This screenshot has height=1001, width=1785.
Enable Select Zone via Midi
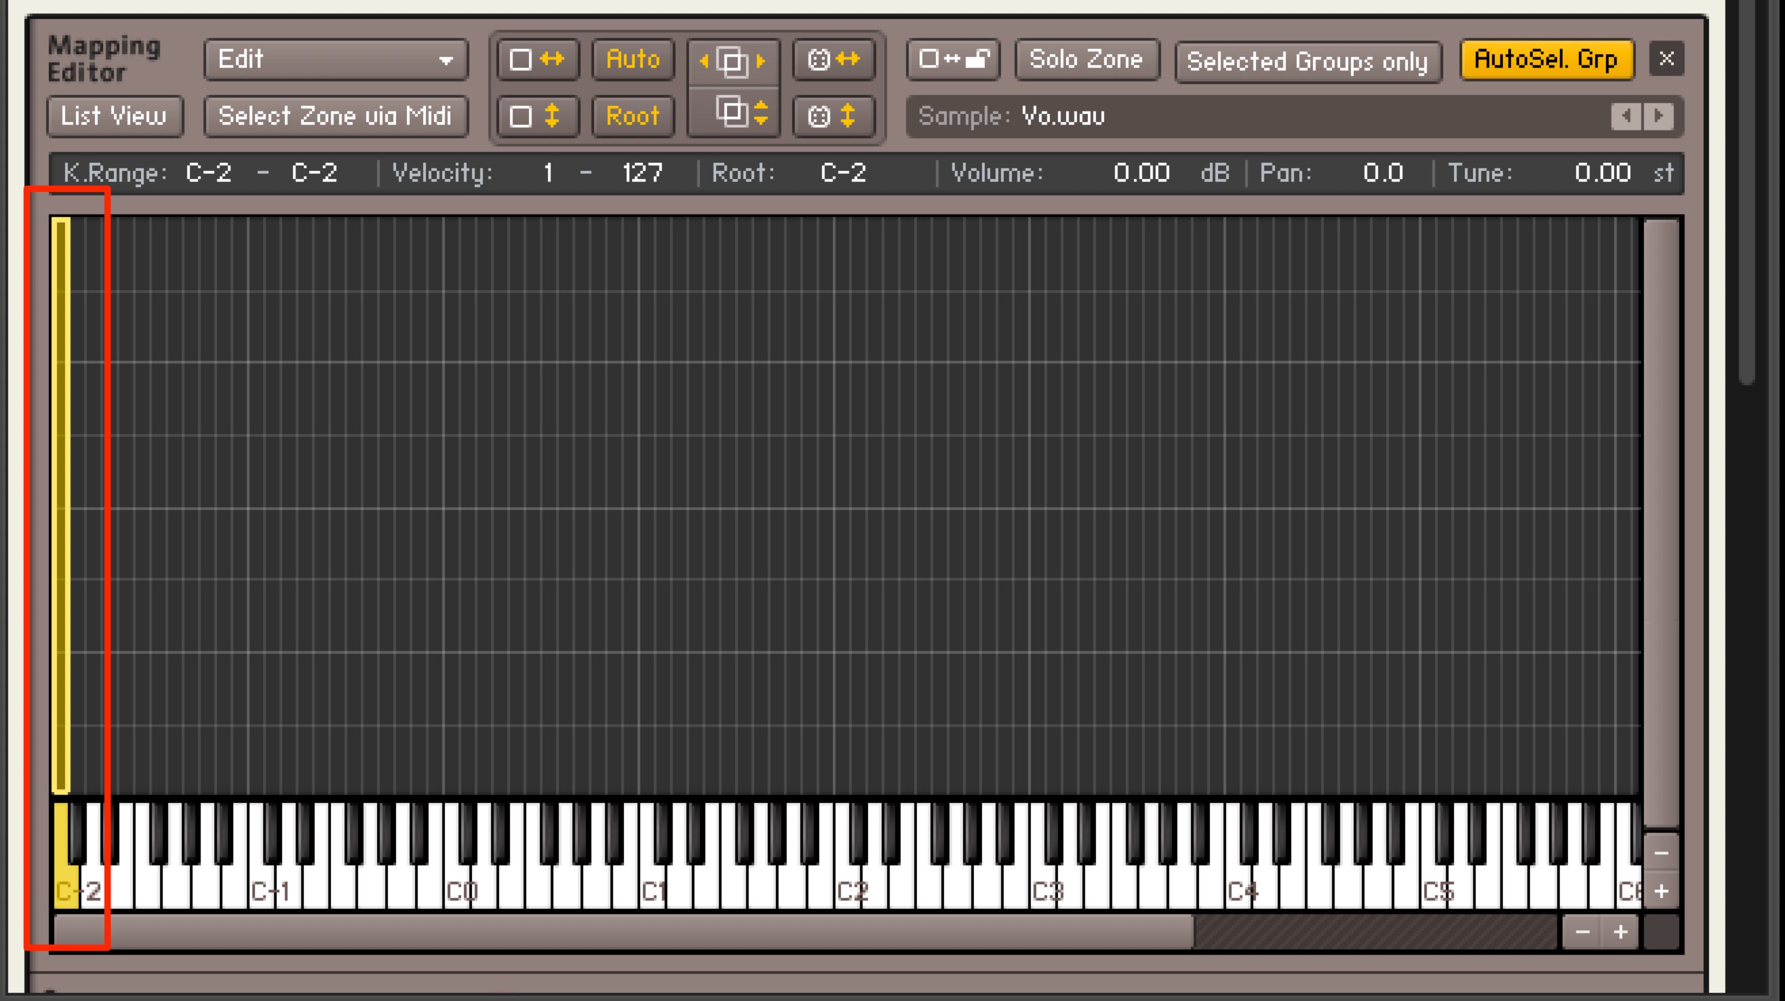click(x=336, y=116)
